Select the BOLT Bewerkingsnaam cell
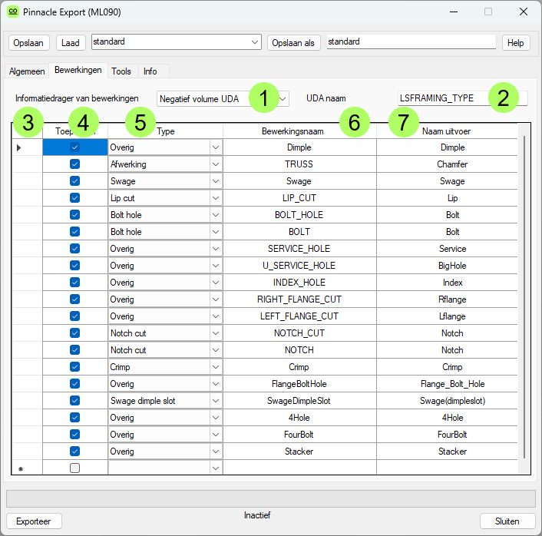542x536 pixels. tap(299, 232)
